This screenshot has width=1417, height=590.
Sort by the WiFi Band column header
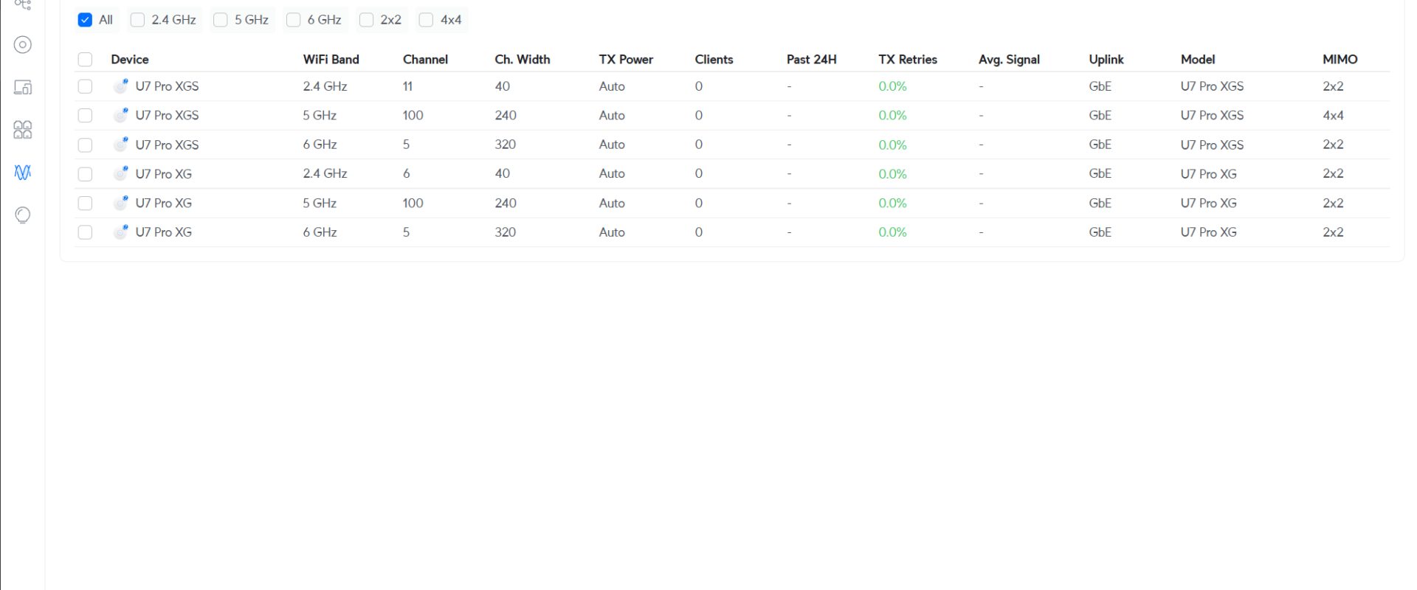click(331, 60)
